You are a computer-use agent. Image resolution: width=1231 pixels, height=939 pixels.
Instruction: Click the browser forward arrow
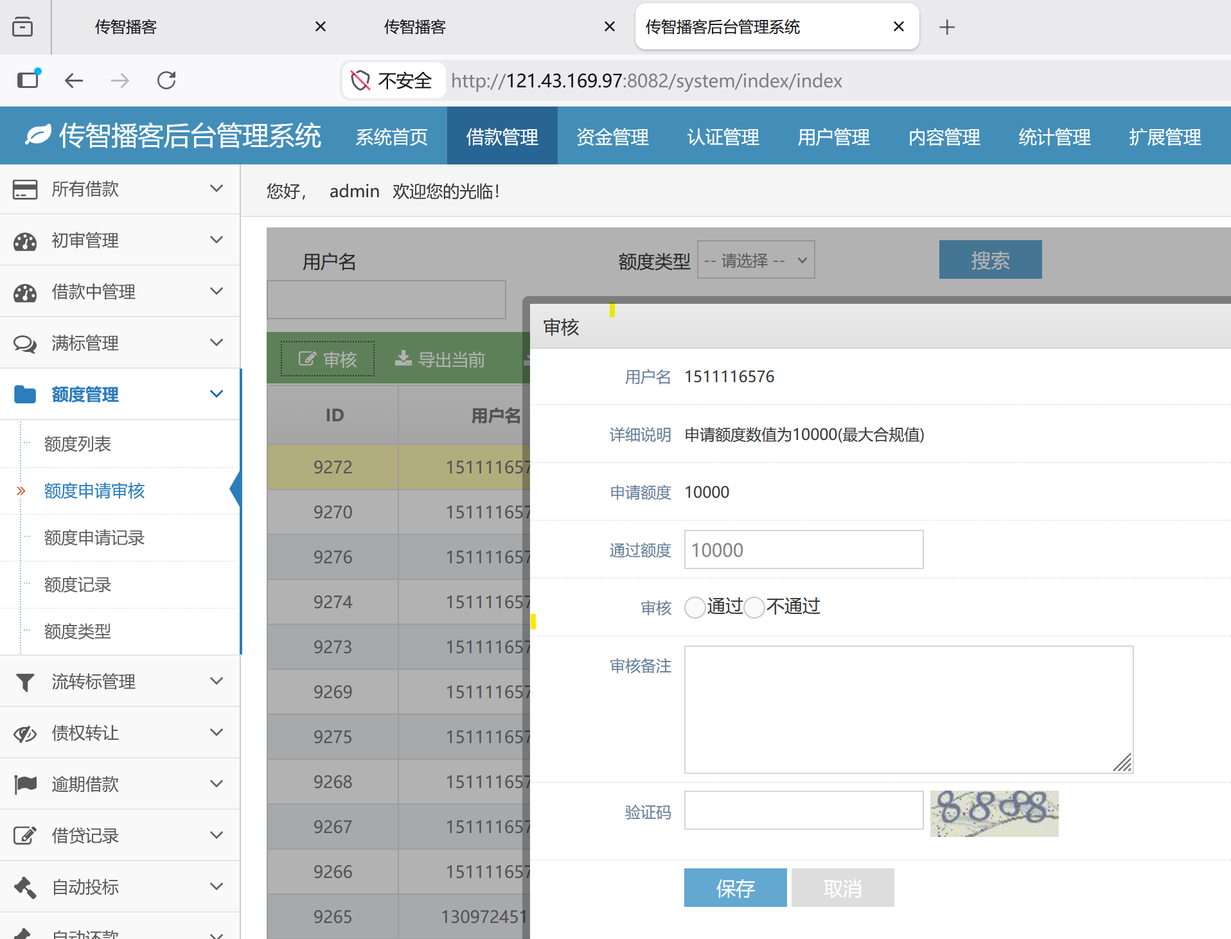(120, 80)
